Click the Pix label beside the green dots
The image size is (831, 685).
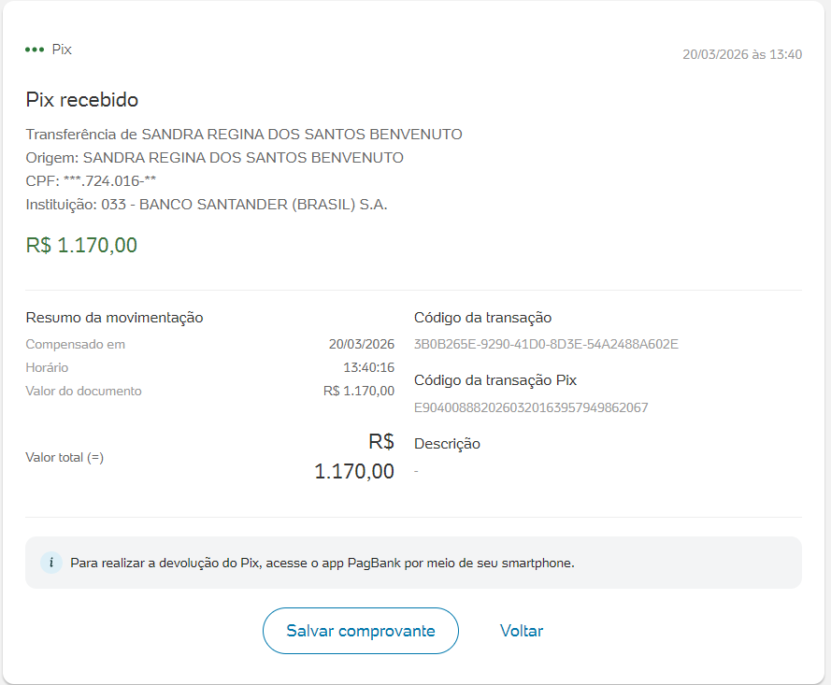pos(62,50)
